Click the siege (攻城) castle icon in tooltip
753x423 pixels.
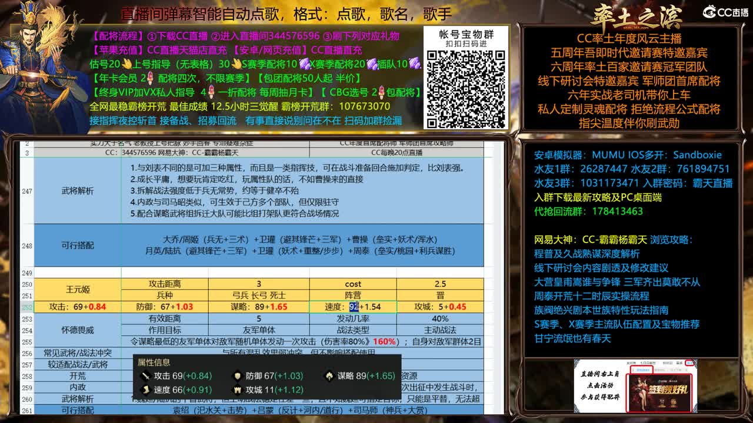236,388
